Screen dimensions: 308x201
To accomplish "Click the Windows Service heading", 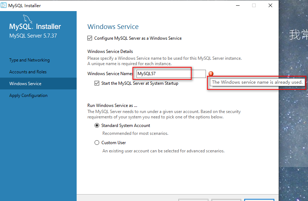I will click(113, 27).
